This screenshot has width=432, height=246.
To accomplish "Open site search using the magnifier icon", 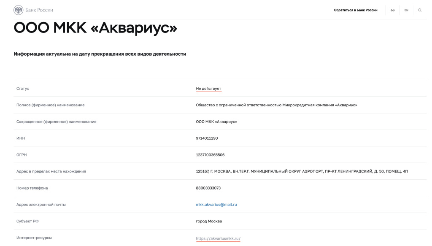I will coord(420,10).
